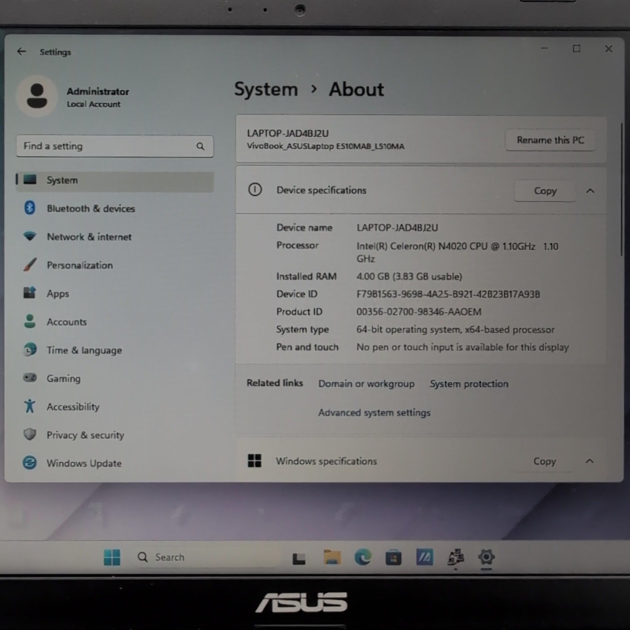Open Microsoft Store from the taskbar
630x630 pixels.
click(394, 558)
